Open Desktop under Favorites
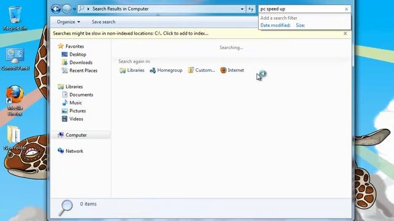 pos(78,55)
